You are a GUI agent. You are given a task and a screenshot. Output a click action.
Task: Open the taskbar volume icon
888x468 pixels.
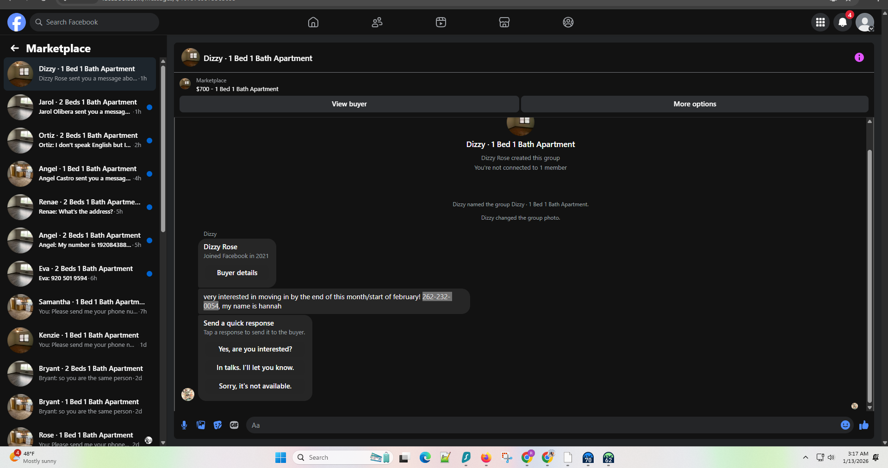[x=831, y=457]
